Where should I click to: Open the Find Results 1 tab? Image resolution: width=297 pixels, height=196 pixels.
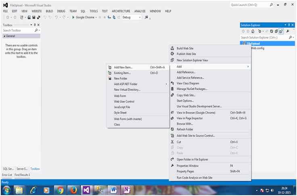click(22, 175)
